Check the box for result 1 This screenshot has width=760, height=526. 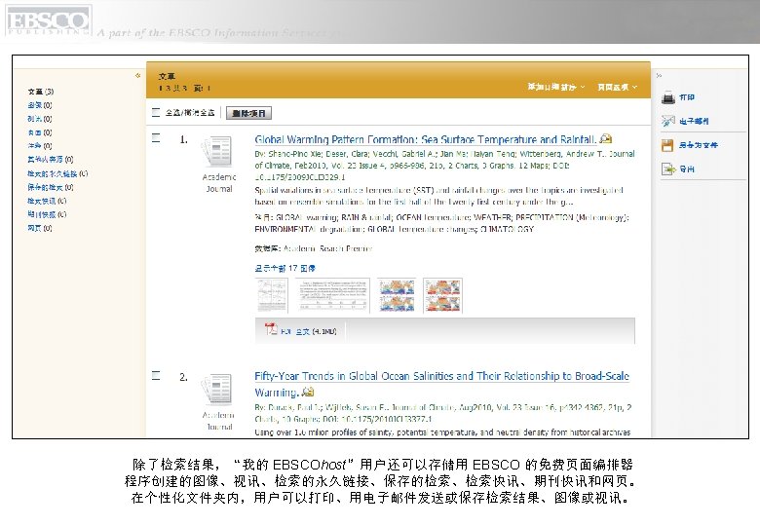pyautogui.click(x=156, y=138)
